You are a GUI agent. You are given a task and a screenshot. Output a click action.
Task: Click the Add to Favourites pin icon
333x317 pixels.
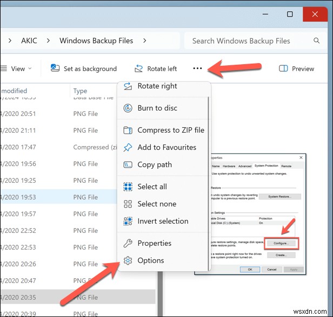128,147
